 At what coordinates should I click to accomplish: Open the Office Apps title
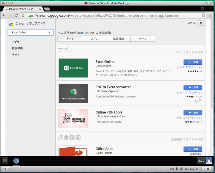pyautogui.click(x=104, y=149)
